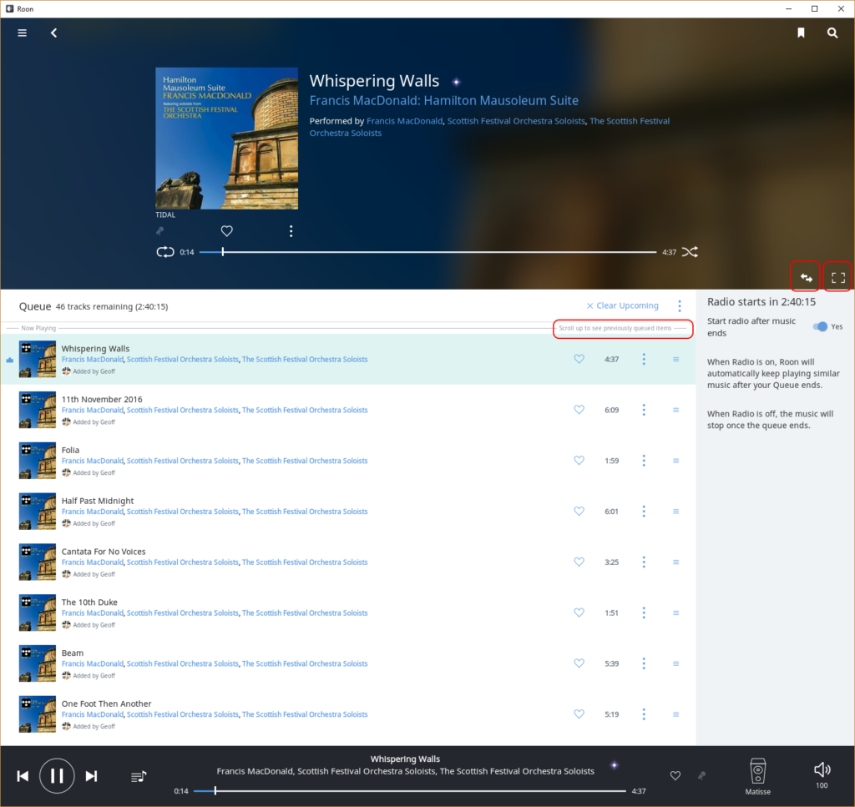
Task: Favorite One Foot Then Another track
Action: pos(579,714)
